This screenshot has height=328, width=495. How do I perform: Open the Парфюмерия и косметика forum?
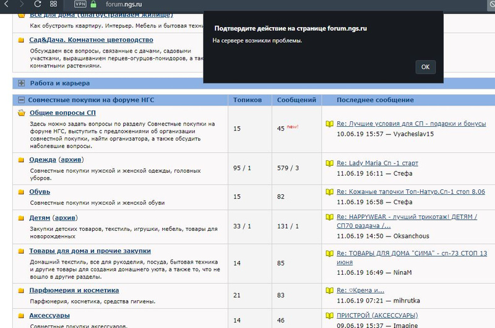pyautogui.click(x=74, y=290)
